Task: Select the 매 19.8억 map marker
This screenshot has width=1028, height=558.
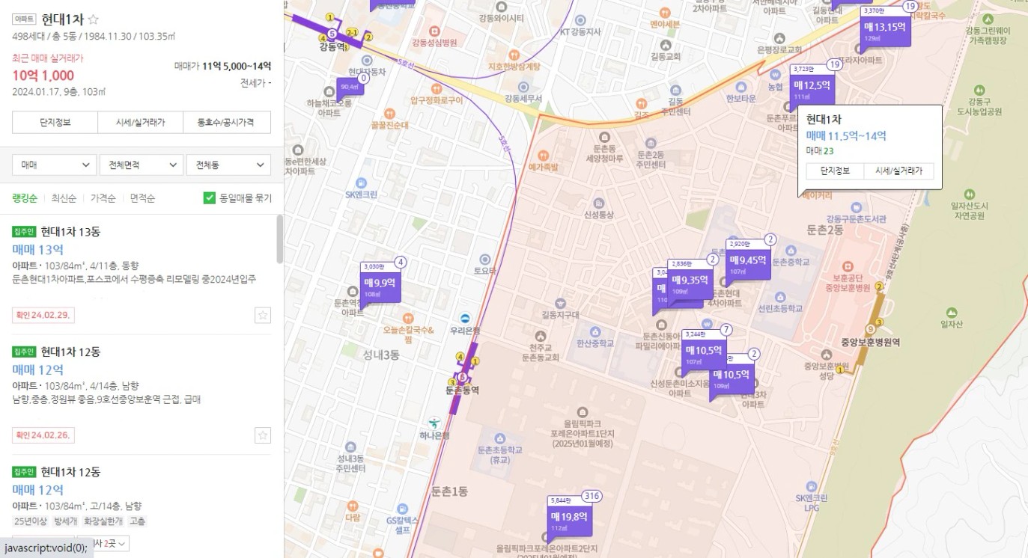Action: click(x=570, y=518)
